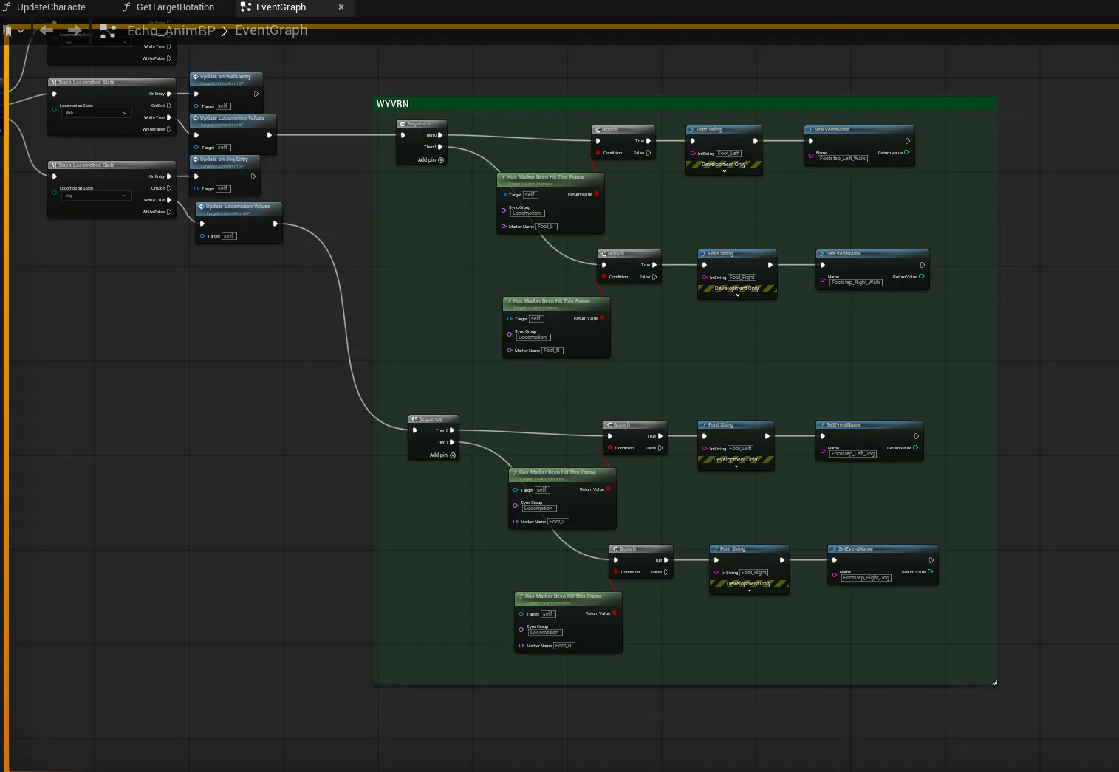This screenshot has height=772, width=1119.
Task: Select the WYVRN comment box title
Action: click(392, 104)
